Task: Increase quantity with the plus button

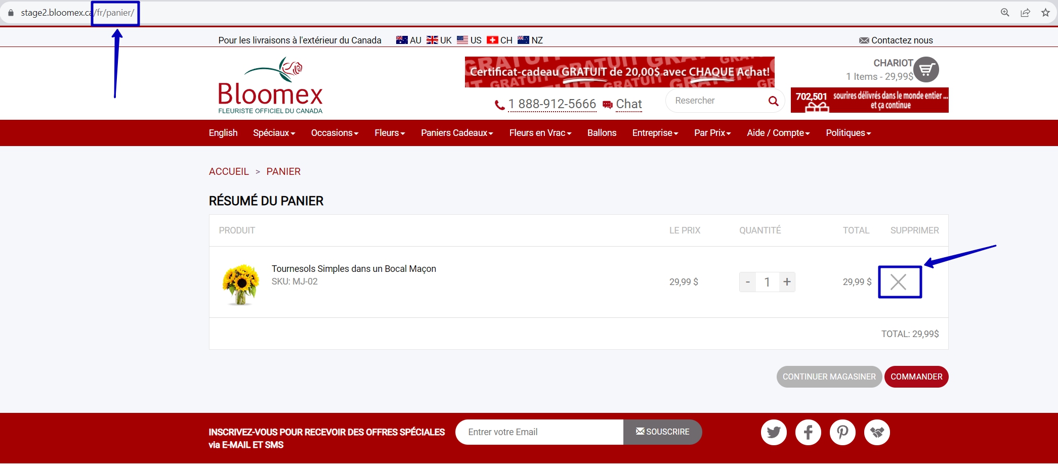Action: tap(787, 282)
